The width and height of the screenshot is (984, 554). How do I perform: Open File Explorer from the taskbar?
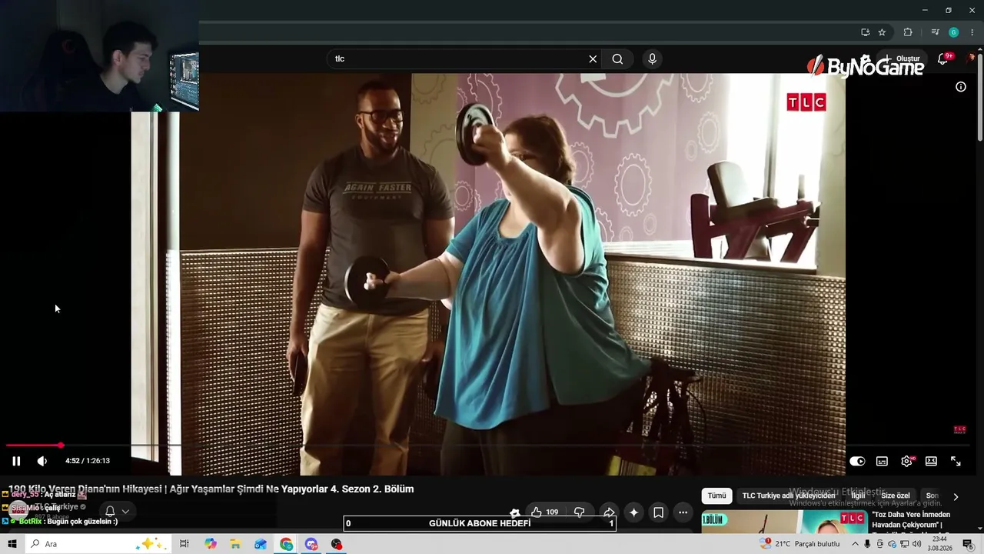pyautogui.click(x=235, y=544)
